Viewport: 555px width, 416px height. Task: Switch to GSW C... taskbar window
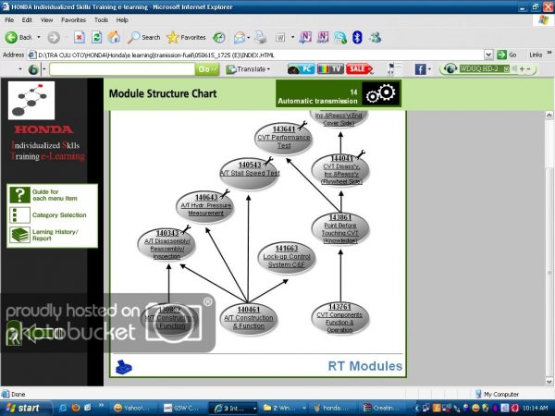point(182,409)
